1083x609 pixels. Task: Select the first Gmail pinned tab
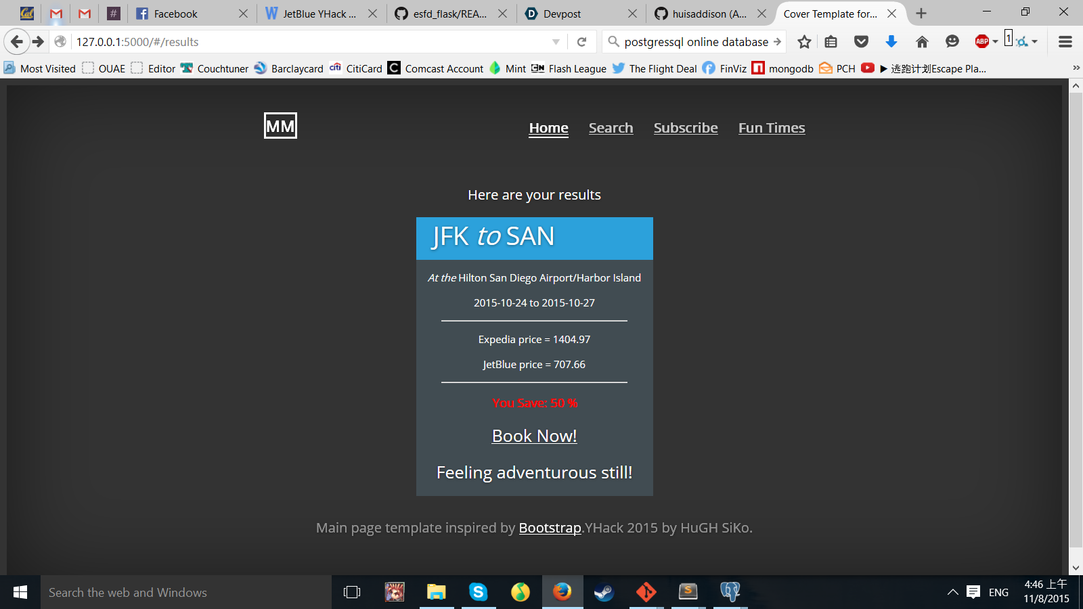pos(56,14)
